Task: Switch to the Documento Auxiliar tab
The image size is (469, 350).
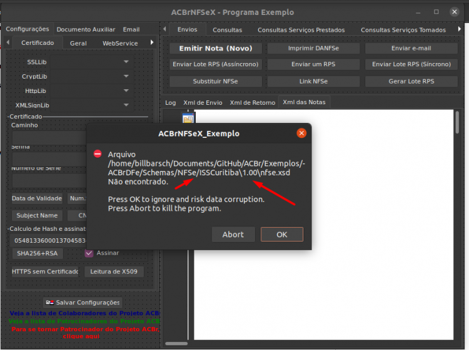Action: [x=86, y=29]
